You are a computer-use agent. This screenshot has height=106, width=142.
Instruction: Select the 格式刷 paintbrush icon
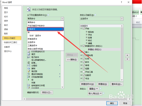coord(29,71)
